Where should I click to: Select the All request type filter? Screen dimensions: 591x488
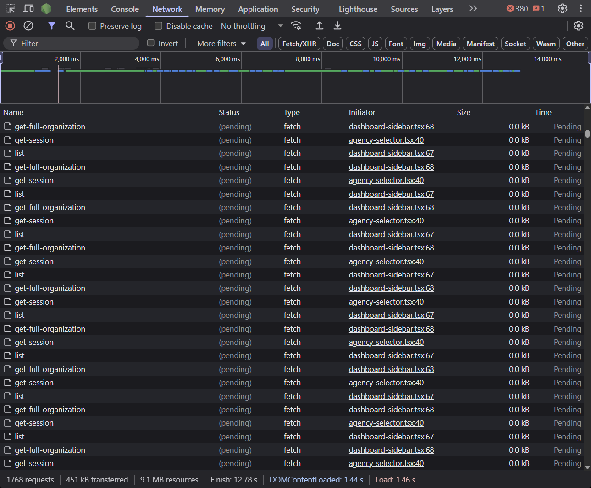[x=265, y=44]
